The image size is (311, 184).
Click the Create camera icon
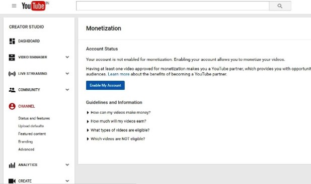[x=12, y=181]
